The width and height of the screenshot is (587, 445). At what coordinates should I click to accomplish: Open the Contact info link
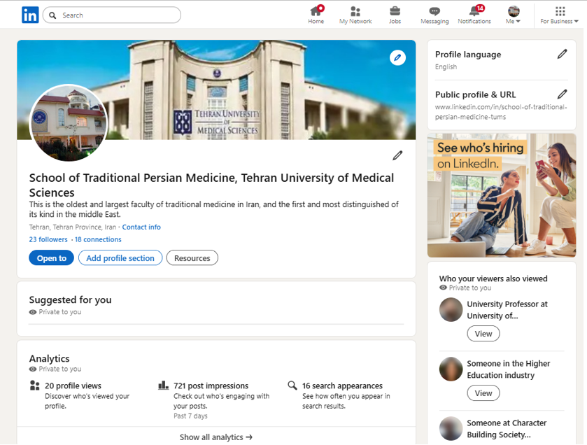coord(141,227)
